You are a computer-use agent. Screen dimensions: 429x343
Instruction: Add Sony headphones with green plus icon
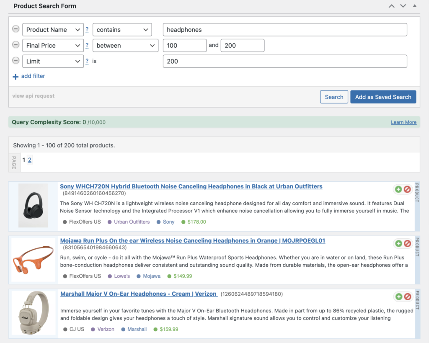coord(398,189)
